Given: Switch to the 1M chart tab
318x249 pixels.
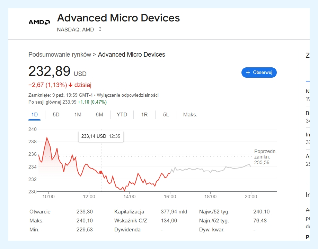Looking at the screenshot, I should (x=78, y=115).
